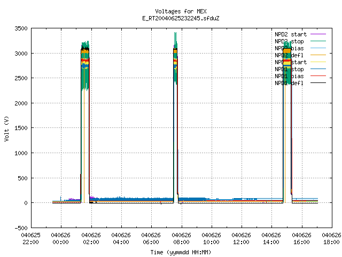Click the -500 Y-axis tick label
The height and width of the screenshot is (257, 342).
(x=21, y=228)
